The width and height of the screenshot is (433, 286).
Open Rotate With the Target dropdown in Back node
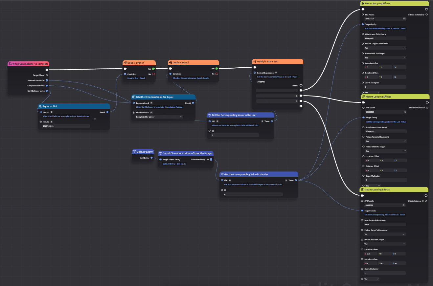[x=385, y=244]
